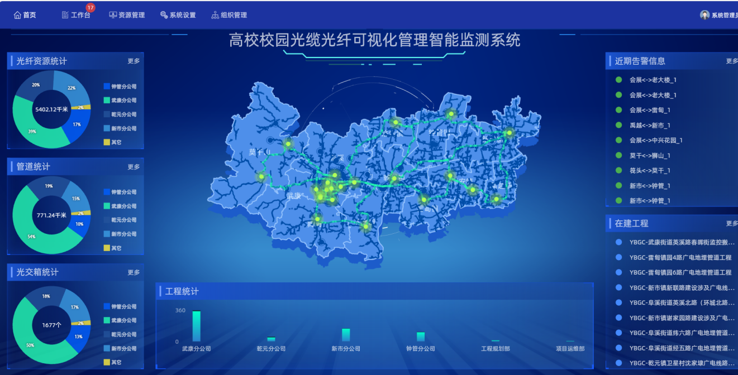Click the 系统设置 gear icon

pos(164,15)
